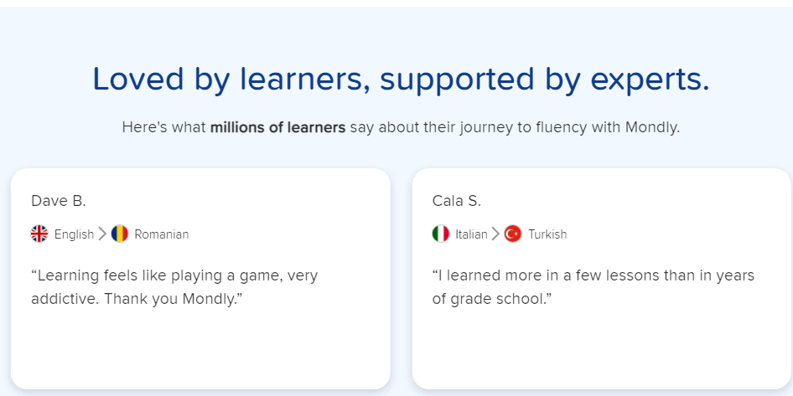Click the UK flag icon

click(39, 234)
